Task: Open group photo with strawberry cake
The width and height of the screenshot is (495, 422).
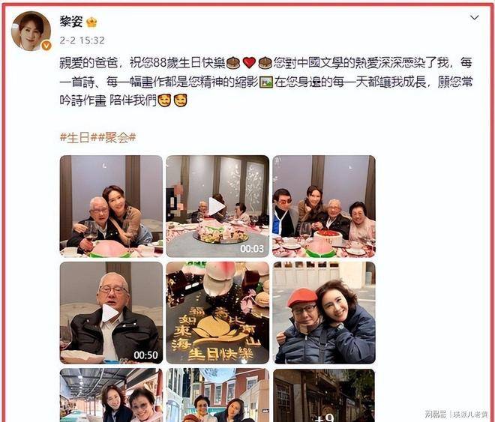Action: click(324, 206)
